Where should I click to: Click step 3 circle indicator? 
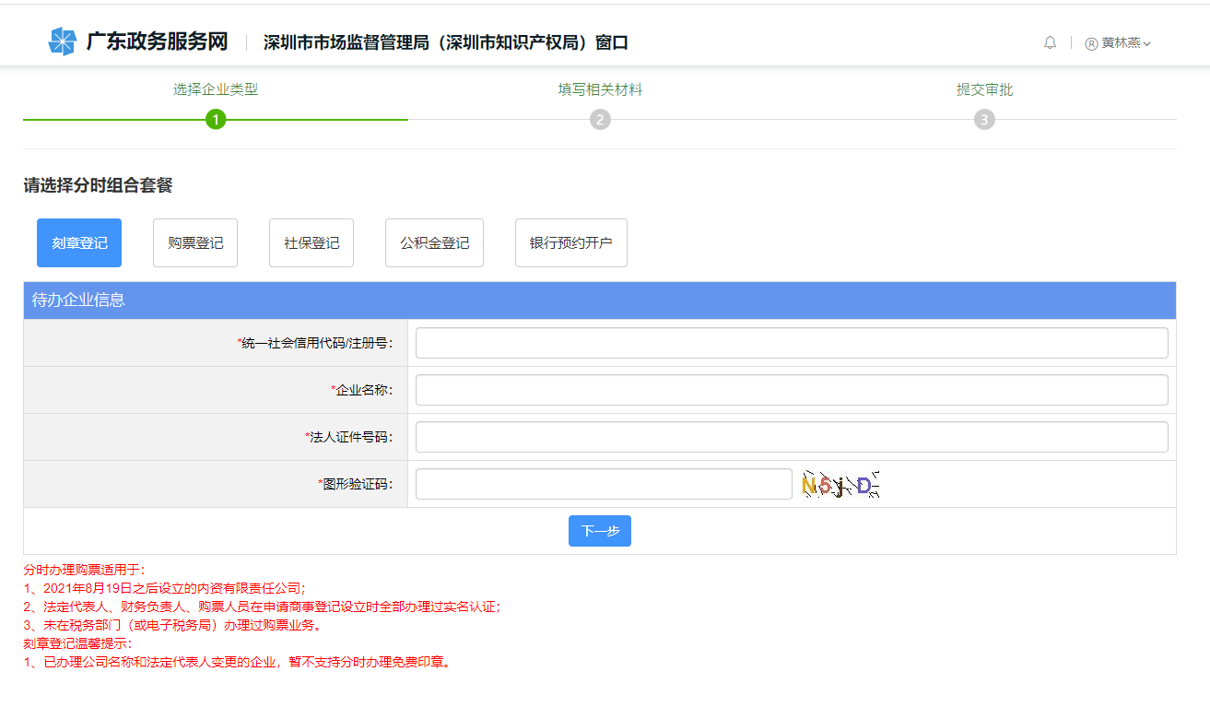click(984, 120)
